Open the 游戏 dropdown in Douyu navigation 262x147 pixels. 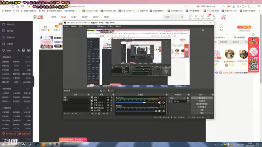pyautogui.click(x=96, y=17)
